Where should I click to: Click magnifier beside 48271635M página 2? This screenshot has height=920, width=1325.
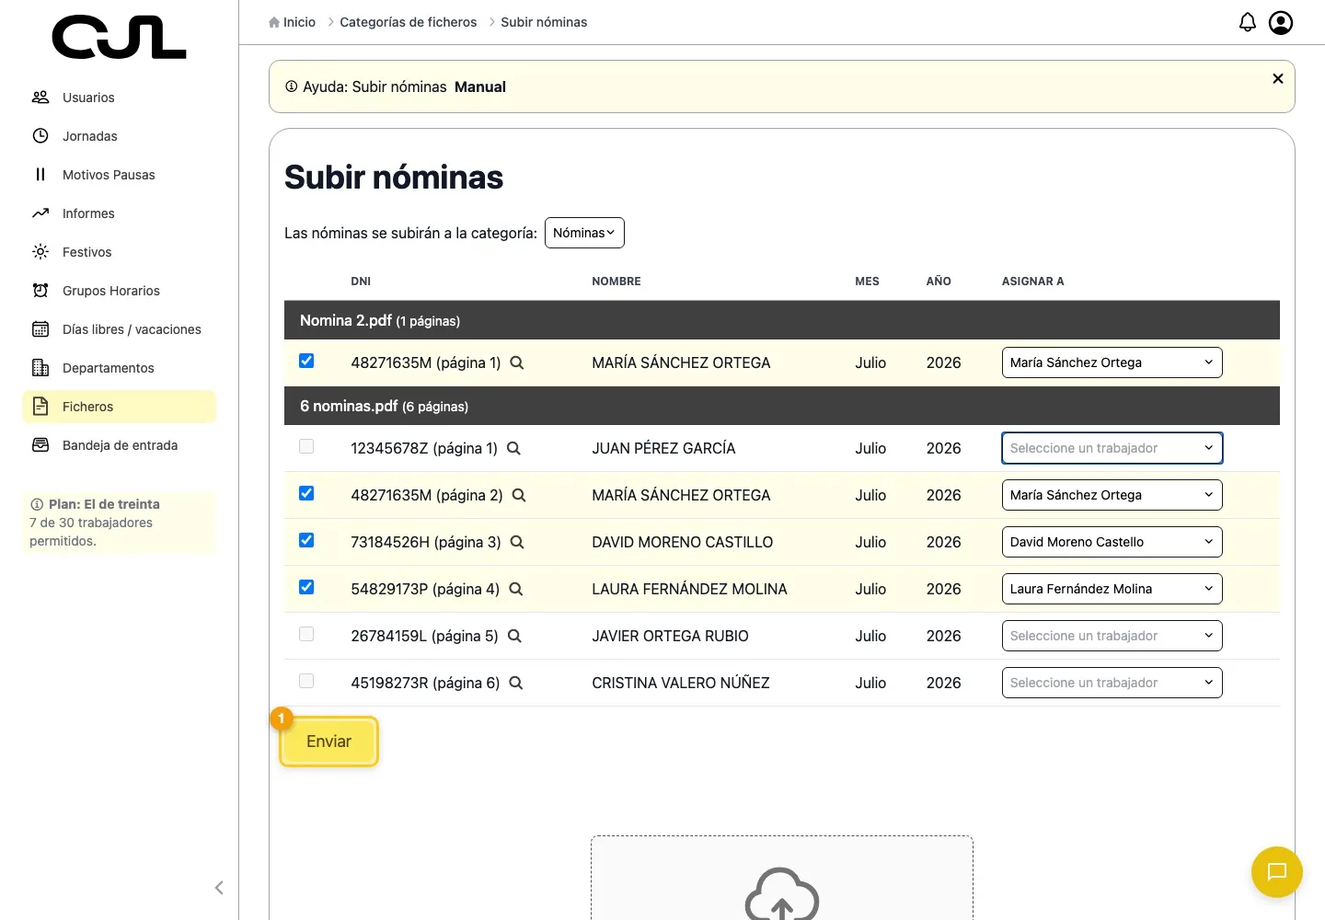click(519, 495)
